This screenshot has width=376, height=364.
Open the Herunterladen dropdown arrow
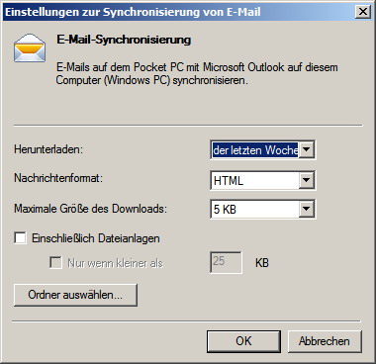click(307, 150)
